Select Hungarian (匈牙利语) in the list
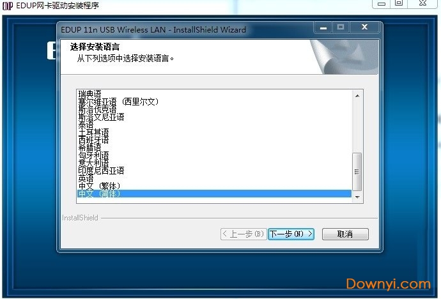Screen dimensions: 441x299 (93, 155)
